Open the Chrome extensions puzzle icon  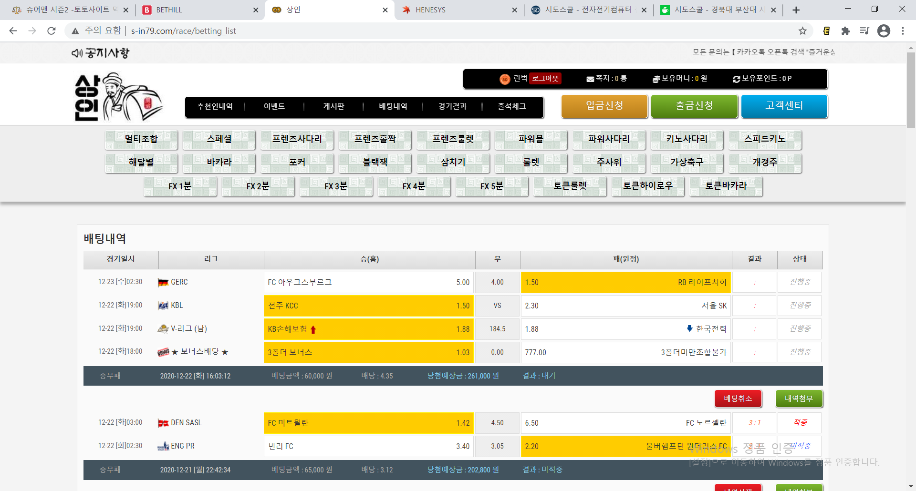coord(845,31)
